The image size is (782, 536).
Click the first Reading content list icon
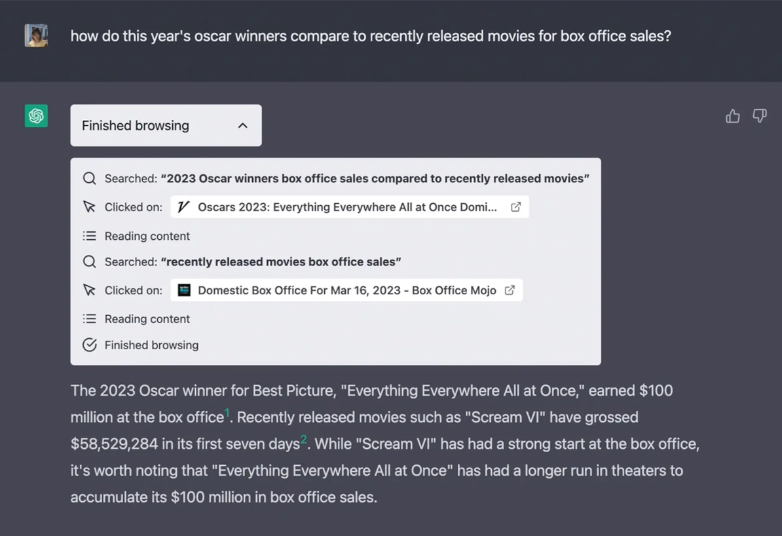pyautogui.click(x=89, y=235)
